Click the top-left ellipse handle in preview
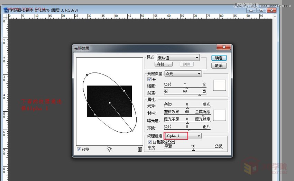This screenshot has height=181, width=294. tap(87, 75)
